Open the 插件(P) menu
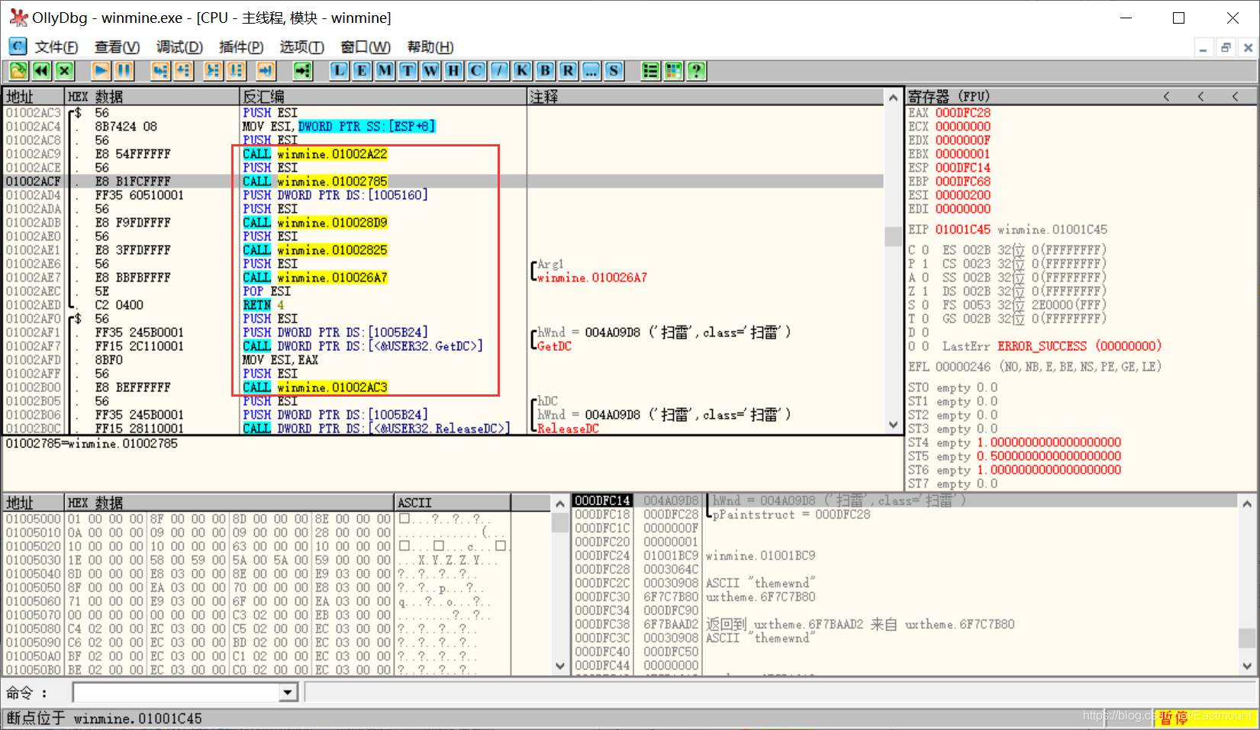Viewport: 1260px width, 730px height. [241, 47]
